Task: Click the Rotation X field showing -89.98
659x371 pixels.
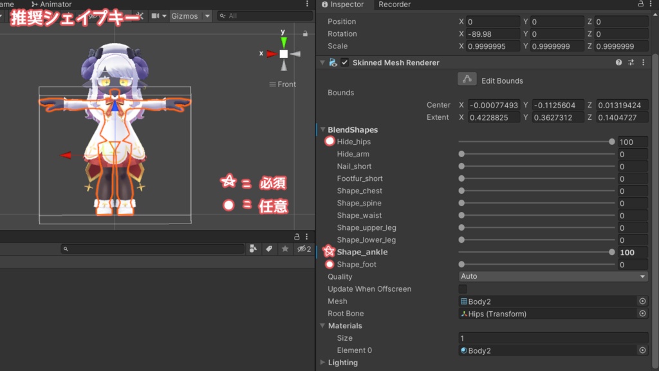Action: [x=492, y=33]
